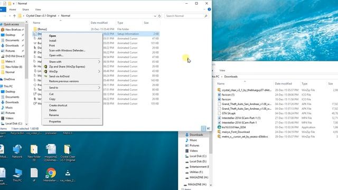Open the address bar history dropdown
Viewport: 338px width, 190px height.
point(155,16)
